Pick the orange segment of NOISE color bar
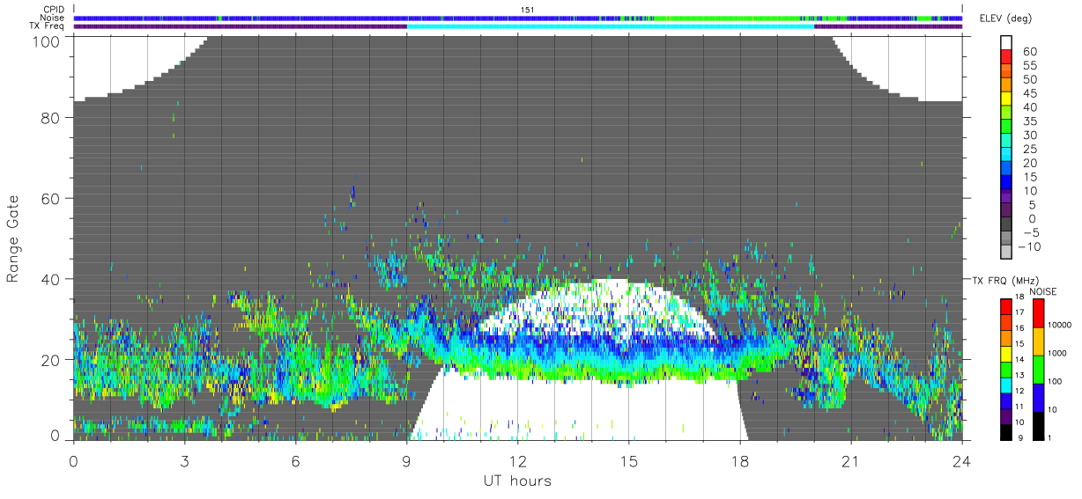This screenshot has width=1082, height=499. click(1038, 341)
